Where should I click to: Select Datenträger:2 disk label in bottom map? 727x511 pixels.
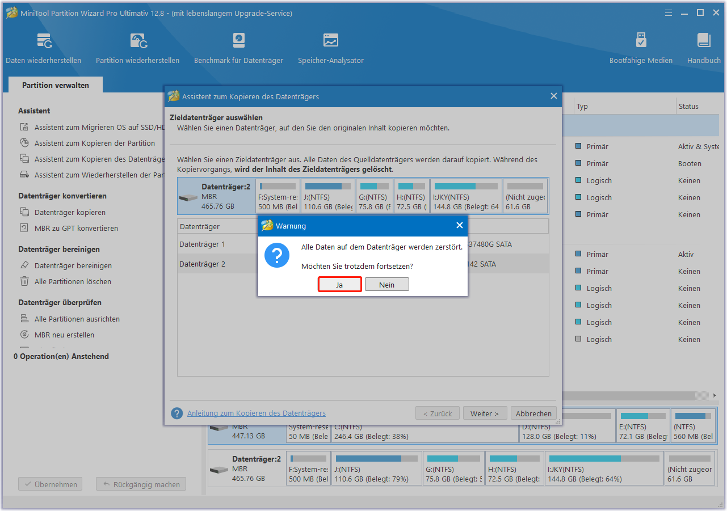coord(246,467)
